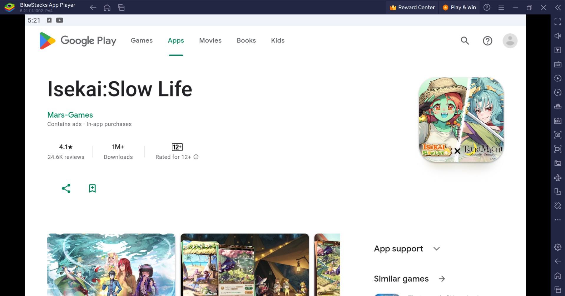
Task: Click the Isekai:Slow Life app icon
Action: 461,120
